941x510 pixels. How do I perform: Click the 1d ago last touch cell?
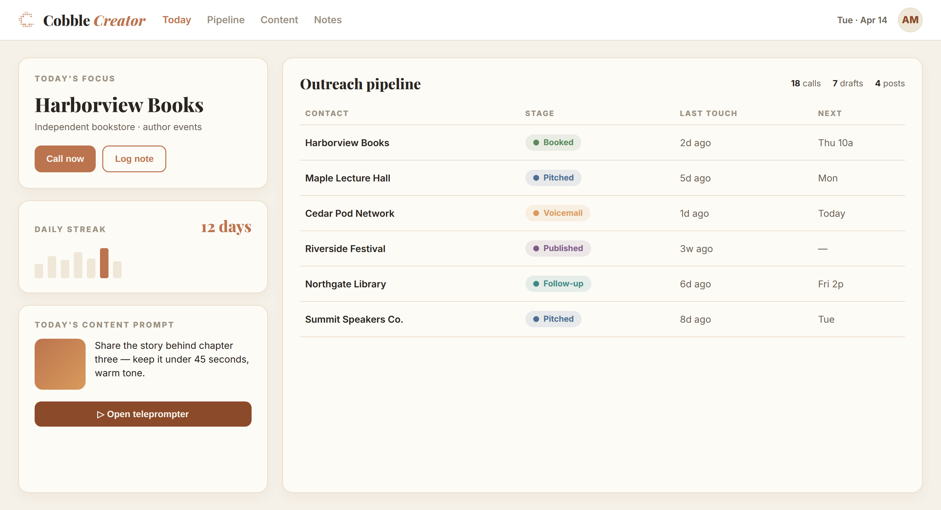click(694, 213)
